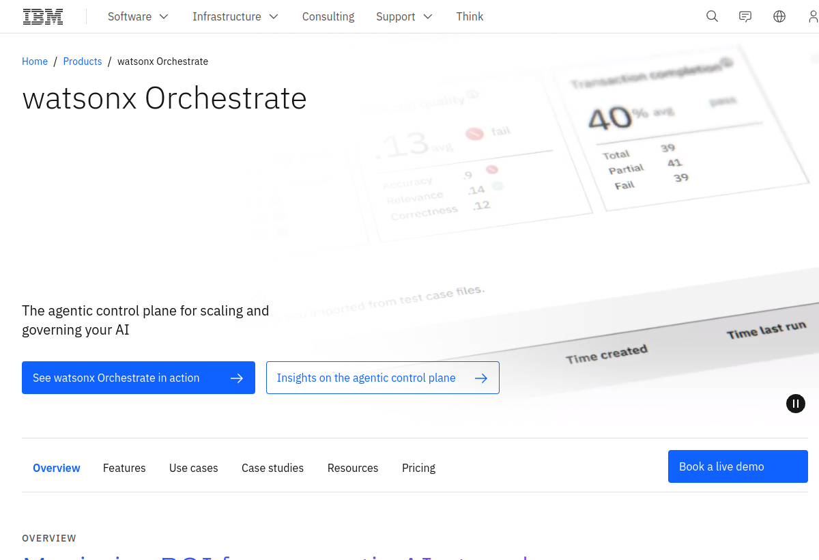Switch to the Features tab
The height and width of the screenshot is (560, 819).
(124, 468)
